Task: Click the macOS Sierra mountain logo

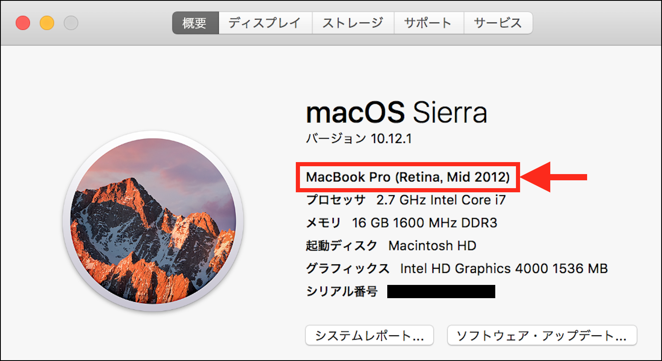Action: coord(153,221)
